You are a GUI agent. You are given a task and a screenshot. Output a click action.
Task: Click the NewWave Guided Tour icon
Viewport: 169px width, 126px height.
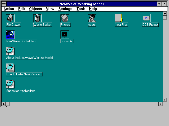pos(10,35)
